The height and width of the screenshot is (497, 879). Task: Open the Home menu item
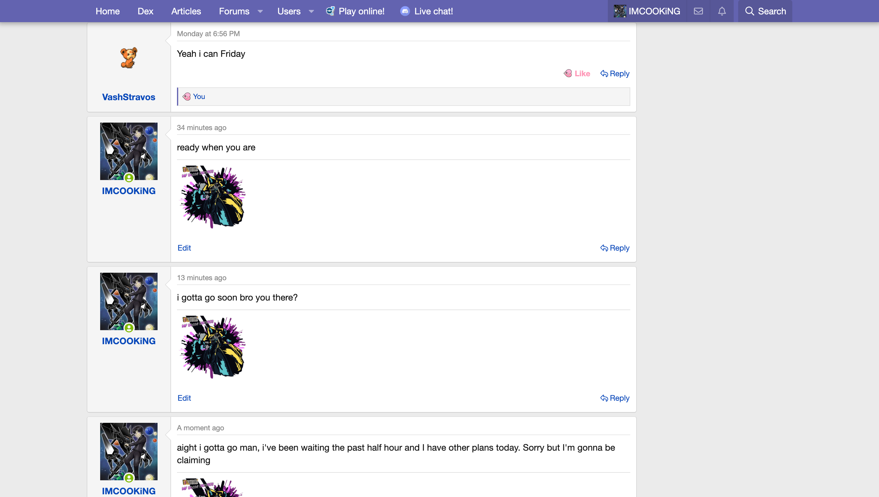coord(108,11)
